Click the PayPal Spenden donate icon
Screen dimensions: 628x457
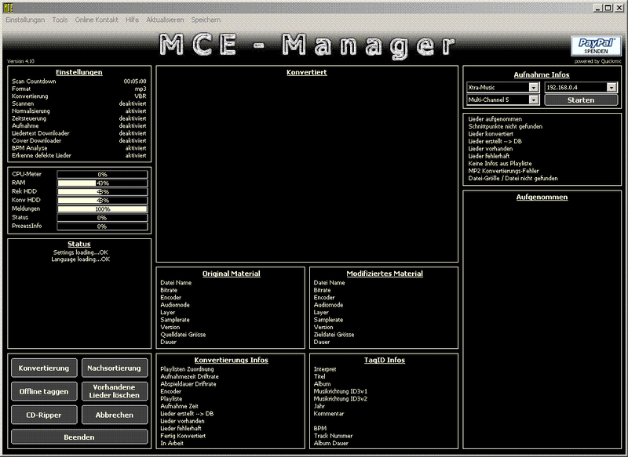point(596,46)
